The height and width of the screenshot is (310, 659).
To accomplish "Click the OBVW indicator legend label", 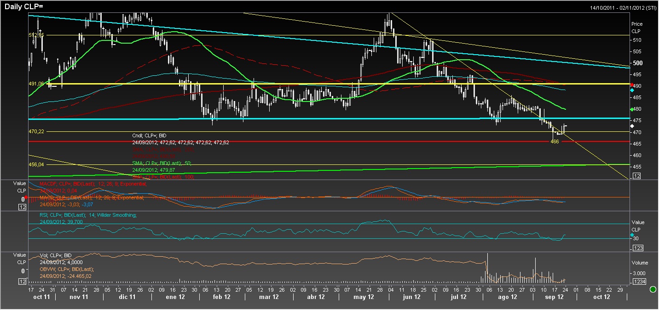I will 67,269.
